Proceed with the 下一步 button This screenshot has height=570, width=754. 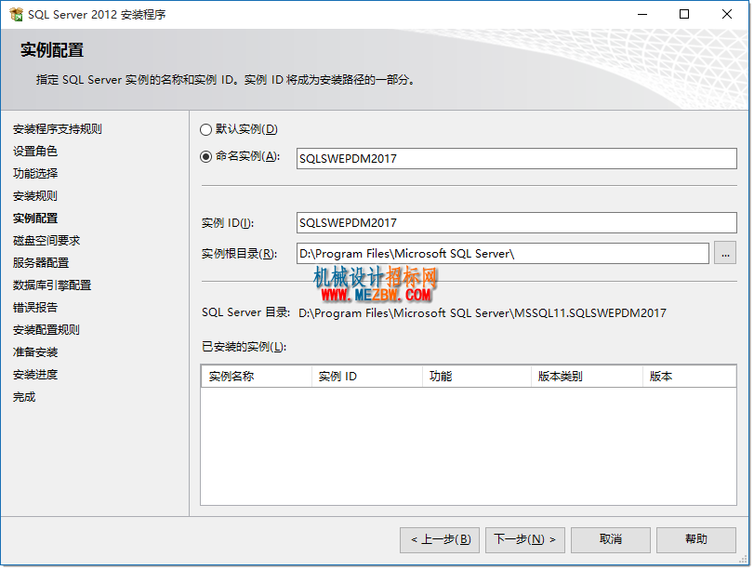pyautogui.click(x=525, y=539)
